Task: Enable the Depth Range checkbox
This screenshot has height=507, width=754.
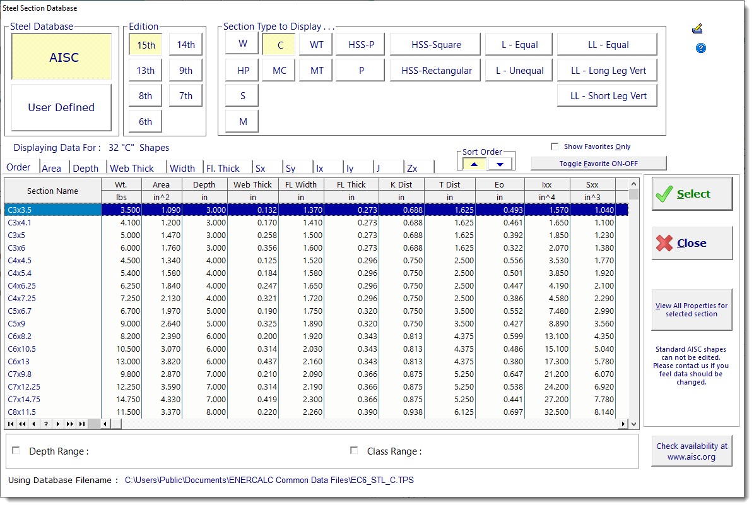Action: [x=16, y=450]
